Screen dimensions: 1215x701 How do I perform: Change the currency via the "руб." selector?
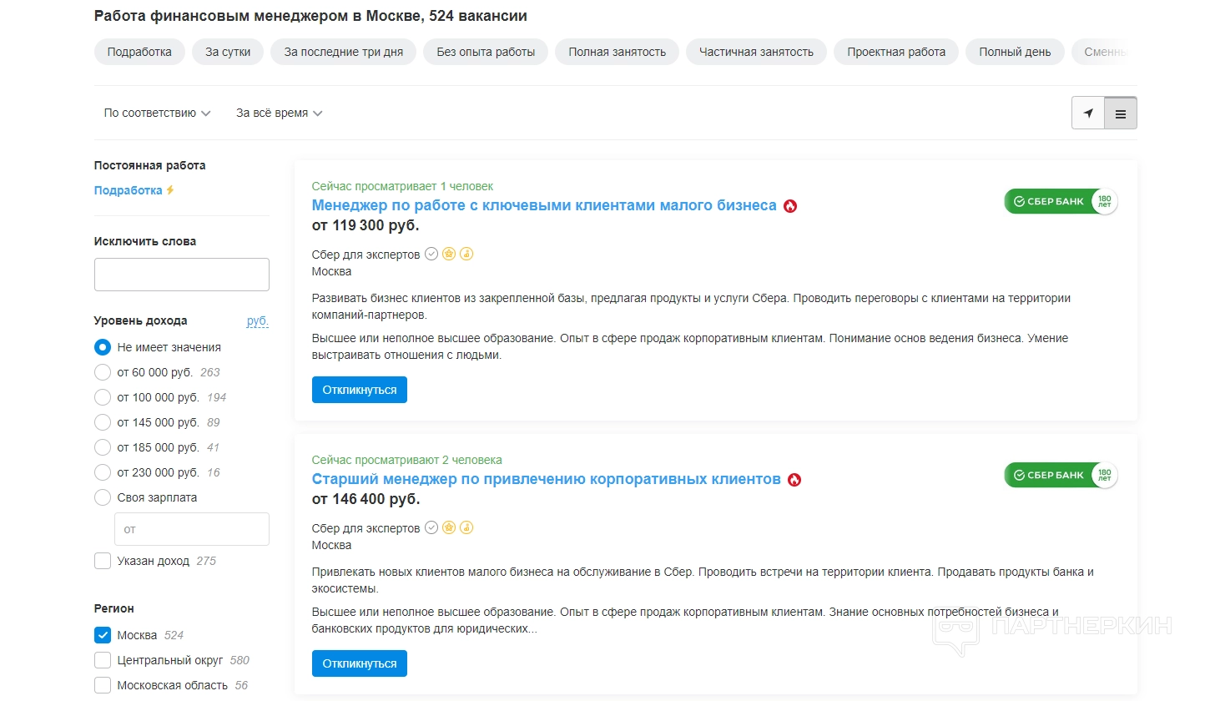(257, 320)
